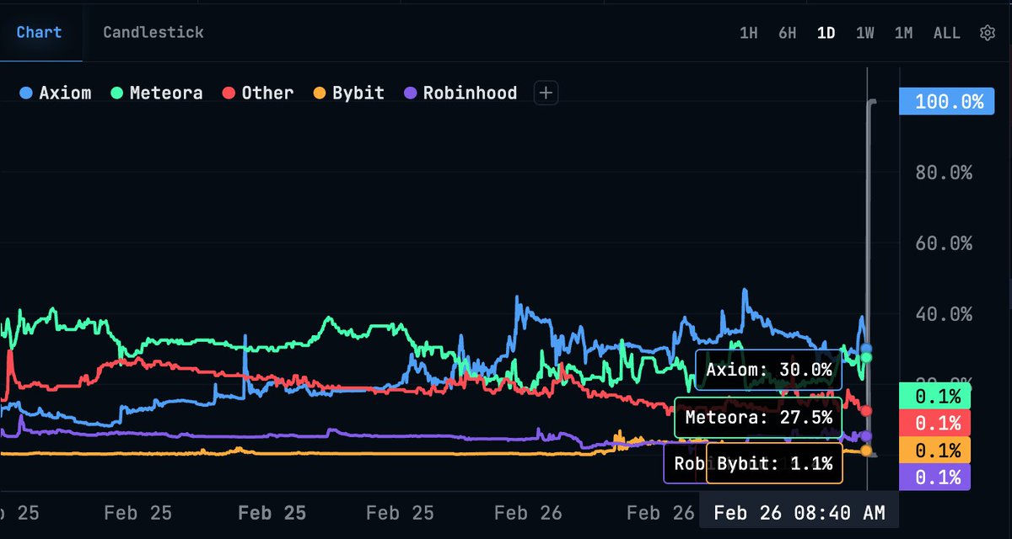The width and height of the screenshot is (1012, 539).
Task: Click the Feb 26 08:40 AM timestamp label
Action: (799, 511)
